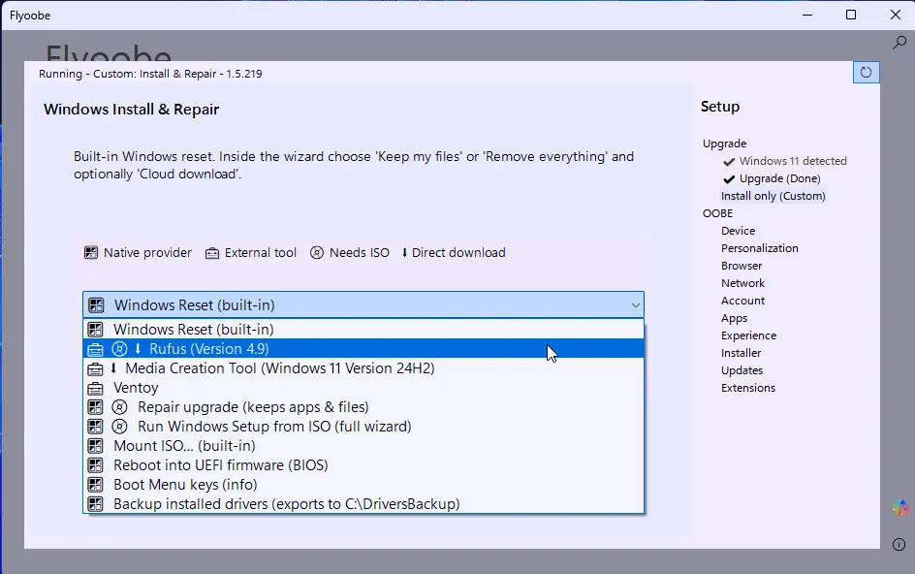The height and width of the screenshot is (574, 915).
Task: Click the briefcase icon beside Rufus
Action: pos(95,349)
